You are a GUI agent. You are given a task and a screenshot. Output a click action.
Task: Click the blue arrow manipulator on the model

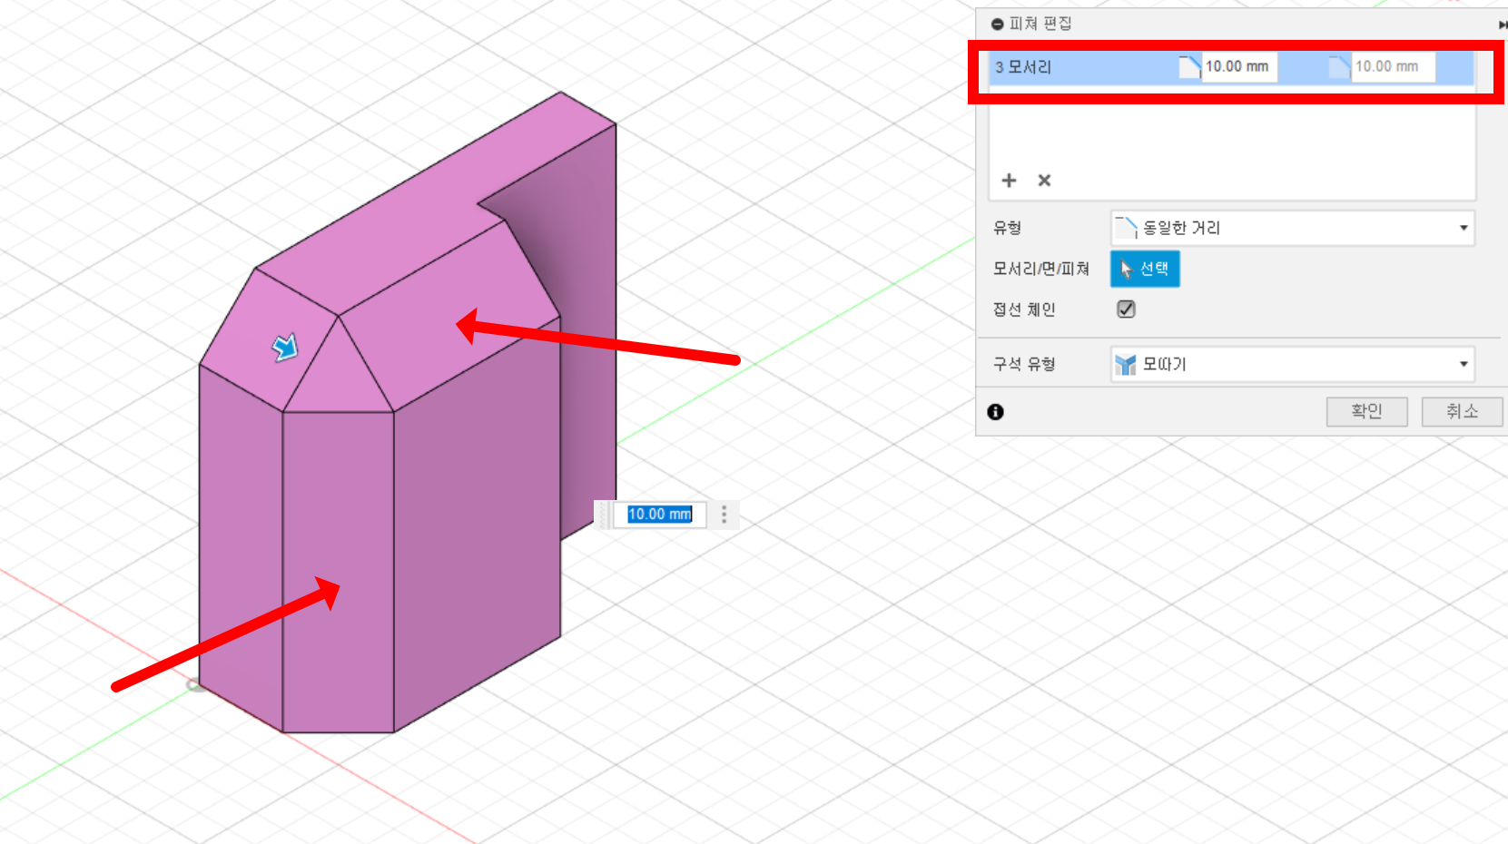[285, 347]
